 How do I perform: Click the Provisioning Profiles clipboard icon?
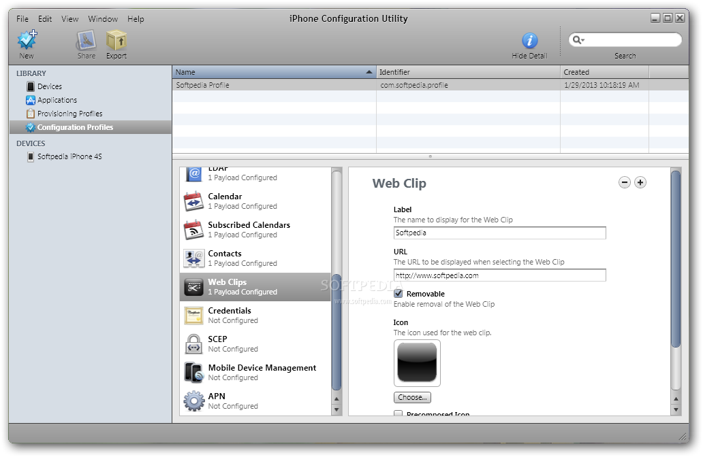click(x=31, y=114)
